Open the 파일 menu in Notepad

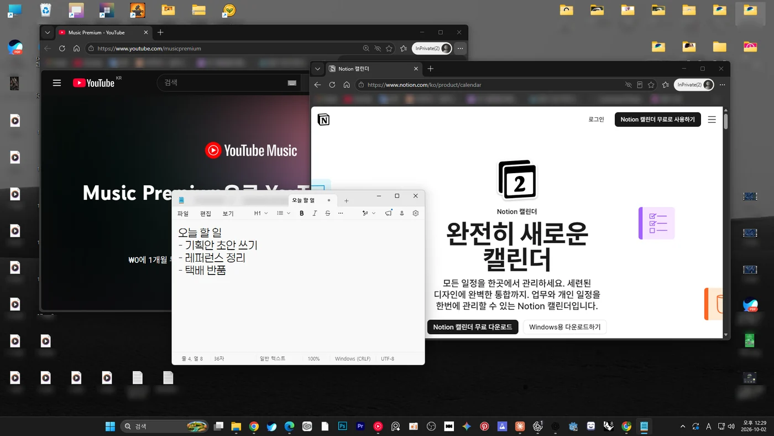[183, 214]
